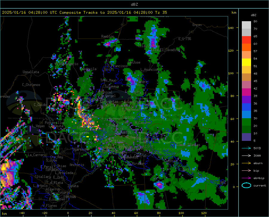The width and height of the screenshot is (269, 217).
Task: Click the V_Flores map label
Action: click(x=50, y=206)
